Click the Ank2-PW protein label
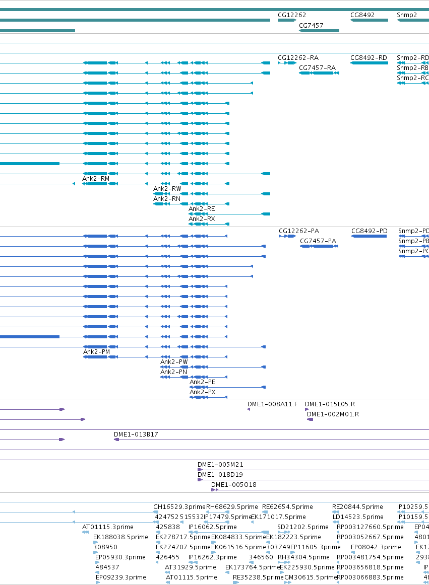The image size is (429, 585). point(174,362)
